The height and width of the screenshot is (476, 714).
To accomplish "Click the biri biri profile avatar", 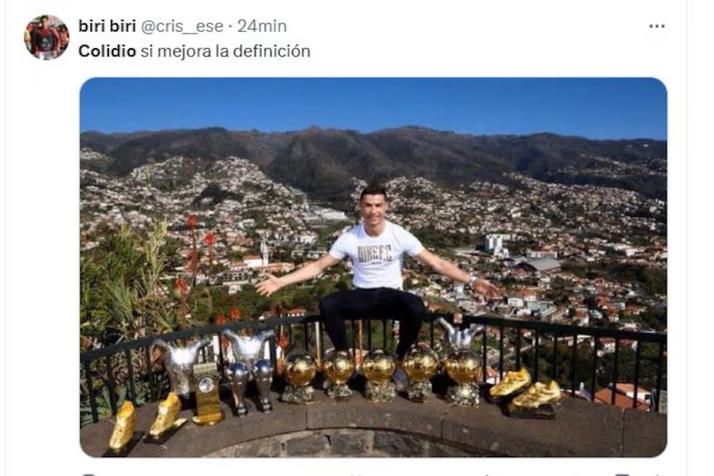I will (x=46, y=37).
